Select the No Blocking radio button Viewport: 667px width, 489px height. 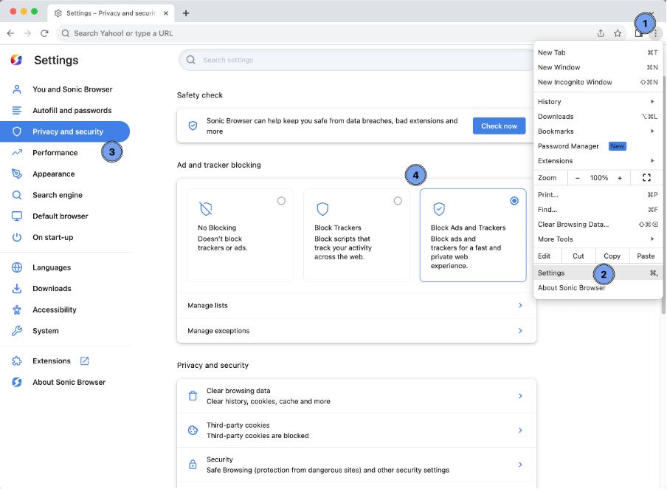click(x=281, y=200)
